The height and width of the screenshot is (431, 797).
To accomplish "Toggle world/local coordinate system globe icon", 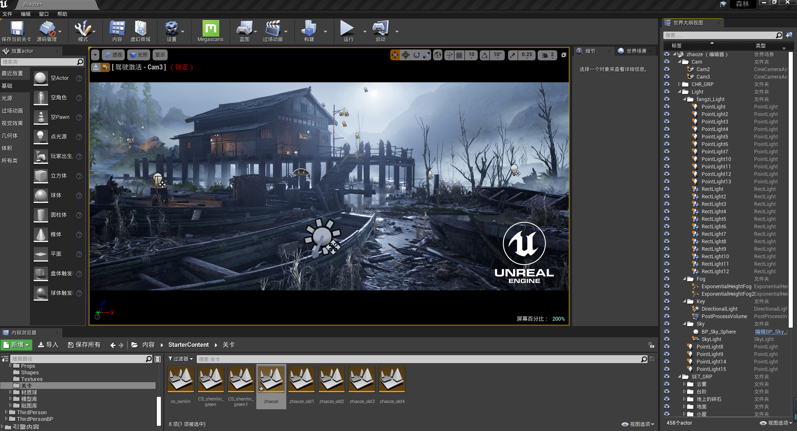I will (438, 55).
